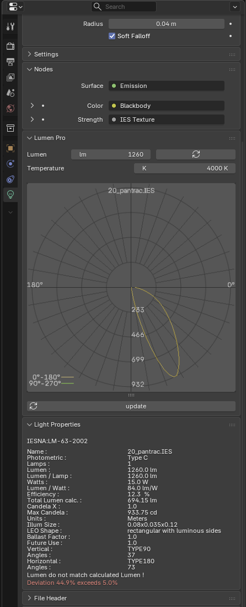This screenshot has width=246, height=607.
Task: Show more tabs with sidebar chevron
Action: click(x=10, y=212)
